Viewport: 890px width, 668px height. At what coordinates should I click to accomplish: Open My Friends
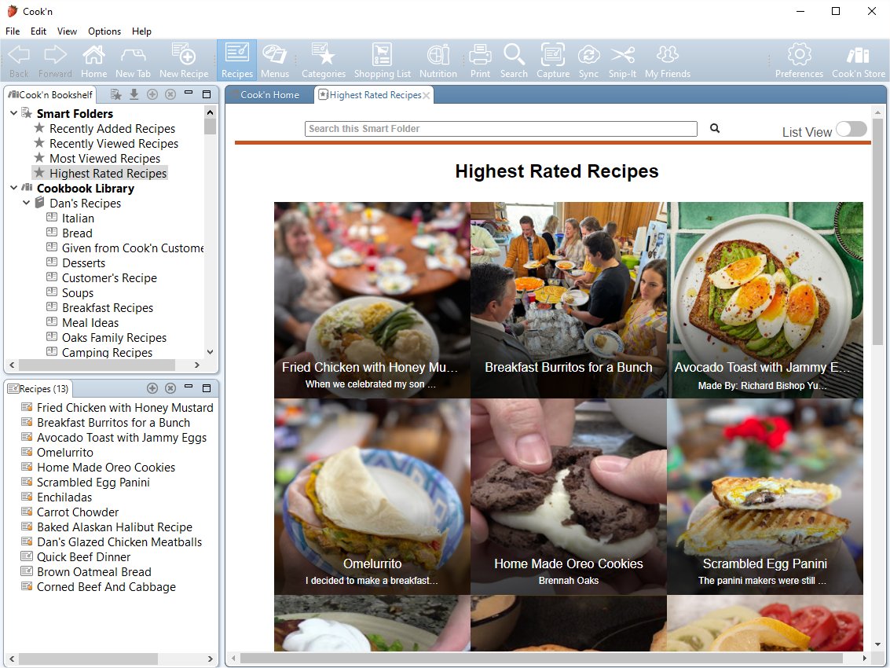(x=668, y=61)
